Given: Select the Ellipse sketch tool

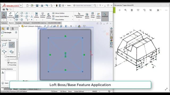Looking at the screenshot, I should pos(27,16).
